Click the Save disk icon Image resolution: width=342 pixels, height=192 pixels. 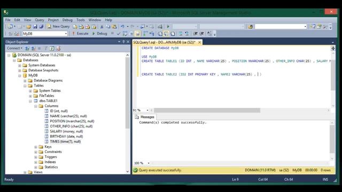(35, 27)
